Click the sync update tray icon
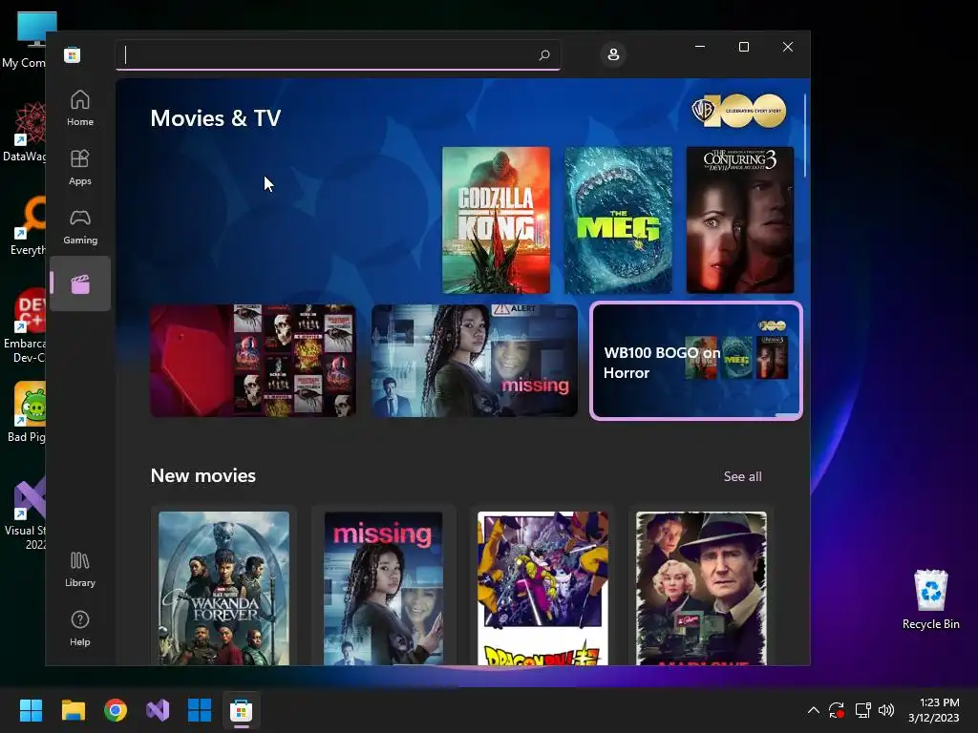 coord(837,710)
